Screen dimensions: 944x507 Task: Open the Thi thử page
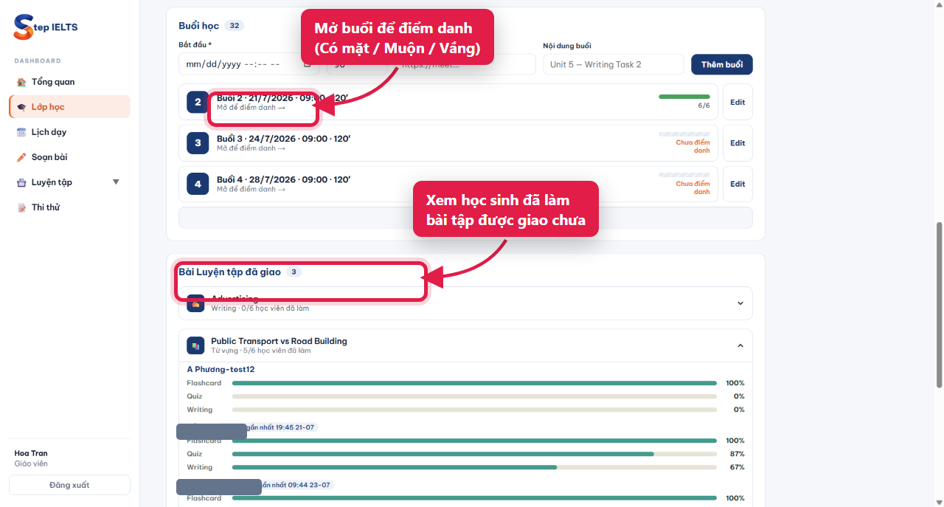[x=69, y=207]
